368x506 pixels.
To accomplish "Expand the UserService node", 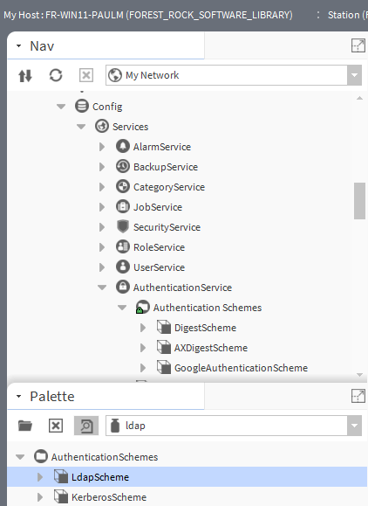I will (102, 267).
